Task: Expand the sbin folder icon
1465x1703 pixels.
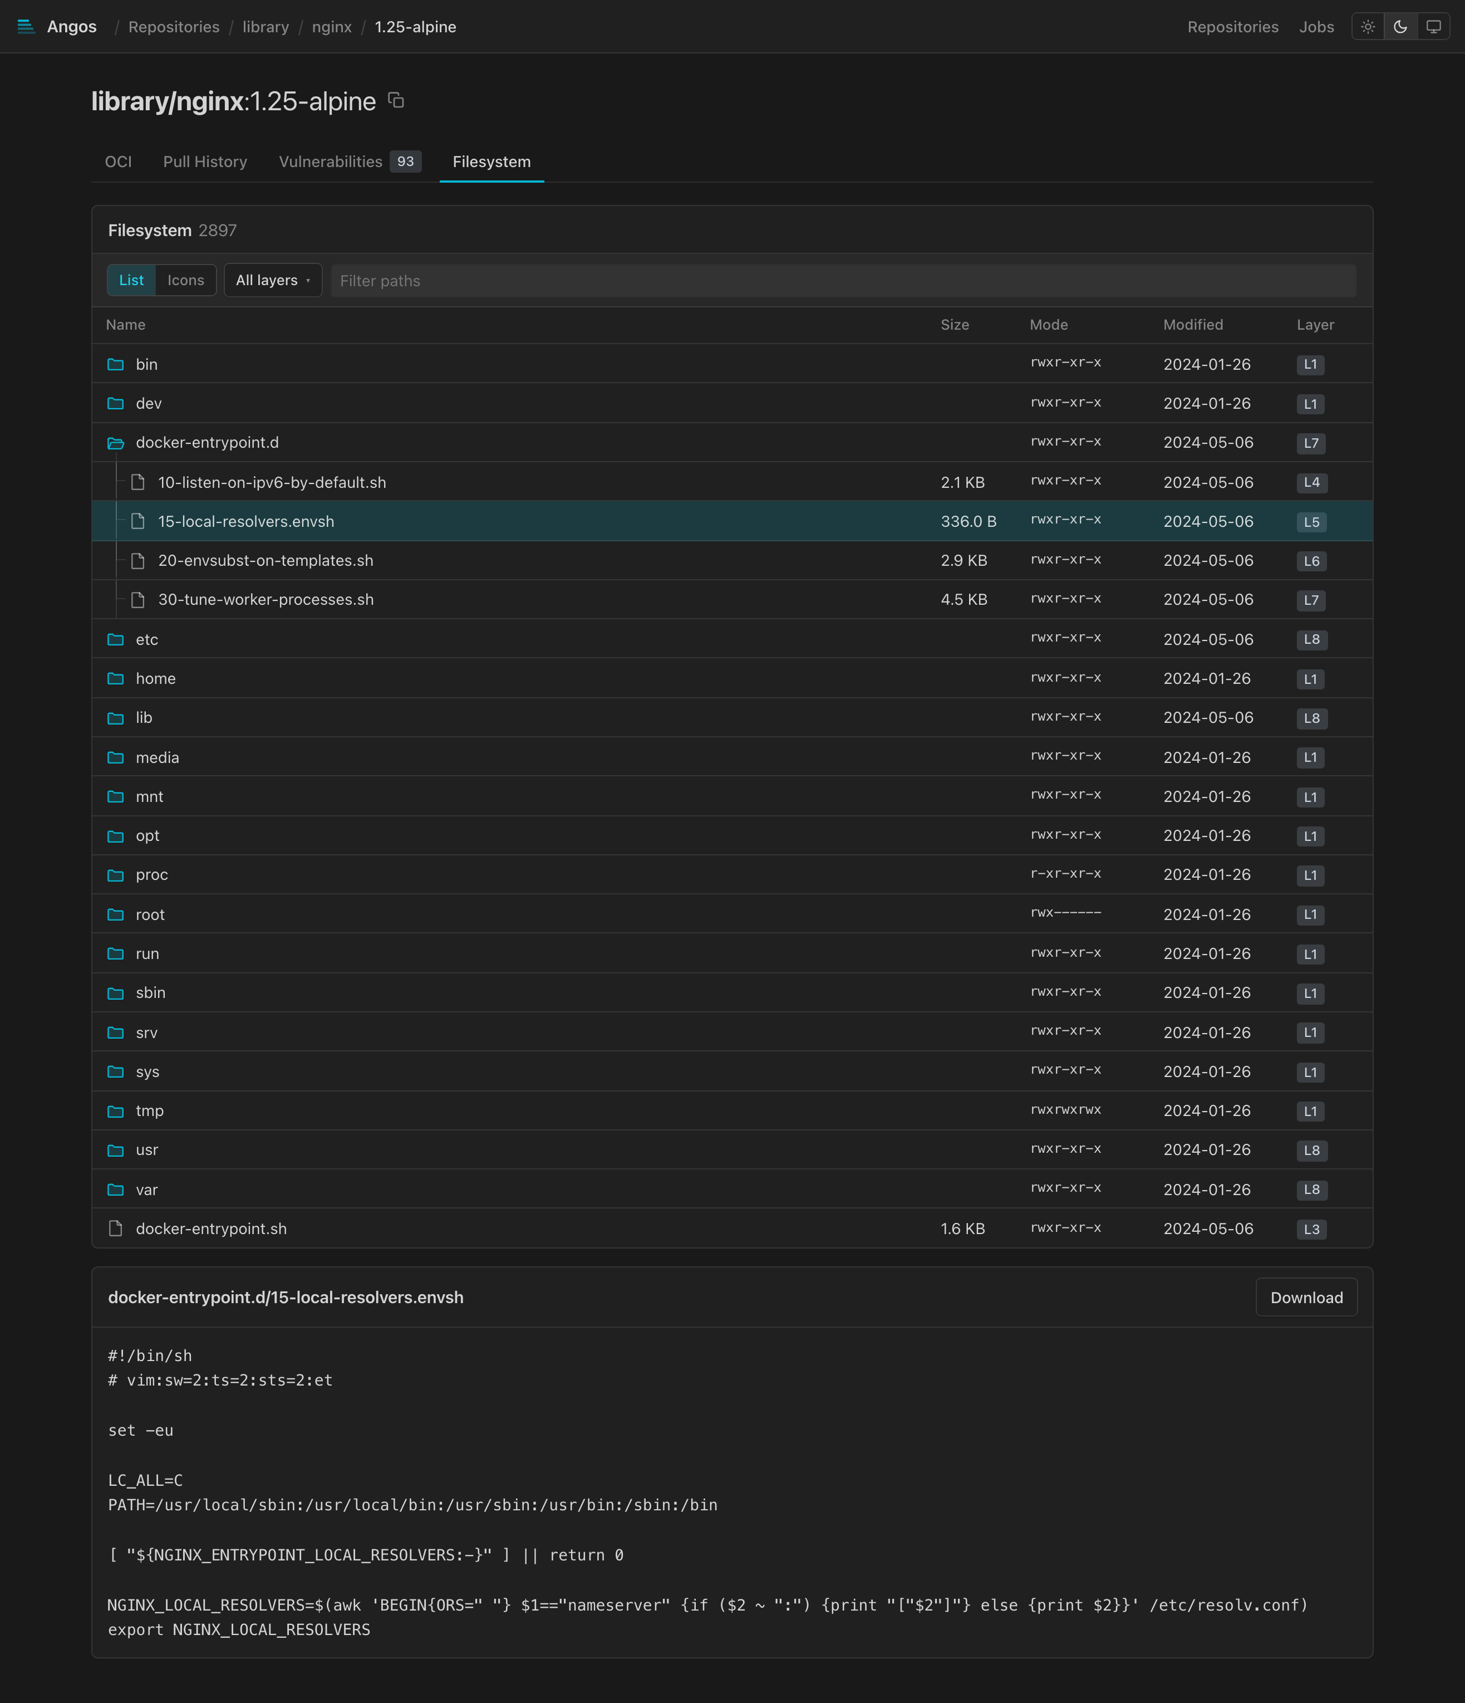Action: pyautogui.click(x=116, y=993)
